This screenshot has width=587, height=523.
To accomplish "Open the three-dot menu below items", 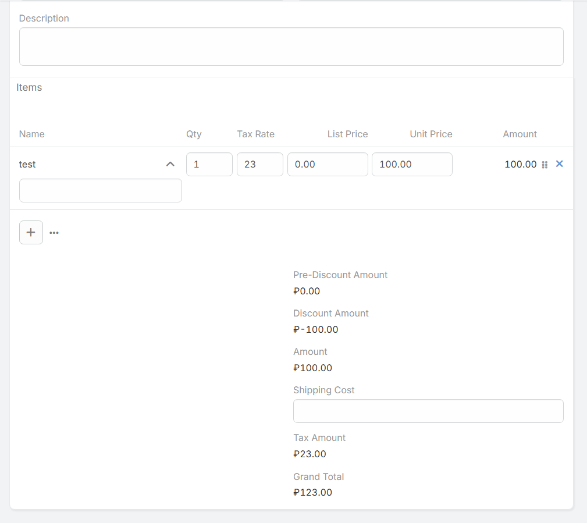I will pyautogui.click(x=54, y=233).
